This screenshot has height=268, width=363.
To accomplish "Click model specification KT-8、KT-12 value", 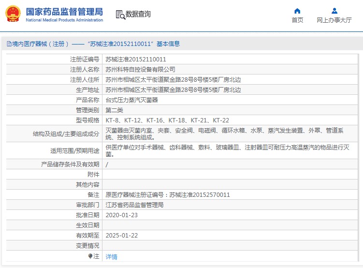I will point(167,120).
